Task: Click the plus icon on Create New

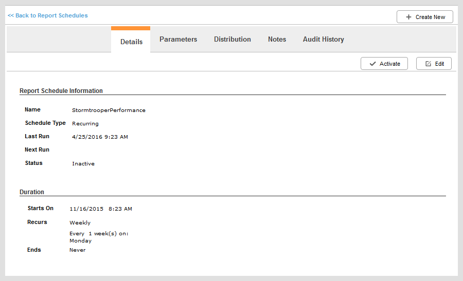Action: click(408, 17)
